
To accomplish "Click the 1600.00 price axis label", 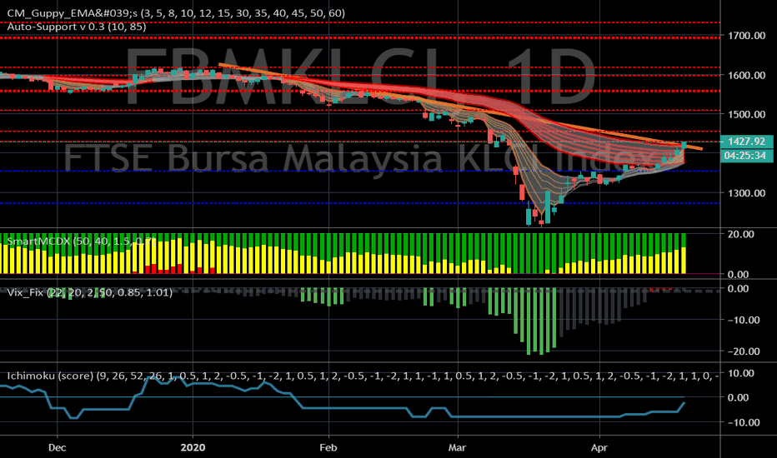I will tap(746, 75).
